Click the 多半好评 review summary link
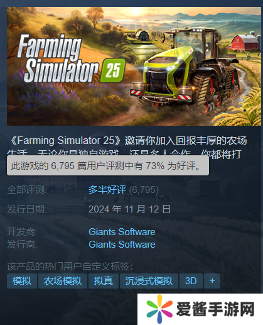 tap(107, 190)
